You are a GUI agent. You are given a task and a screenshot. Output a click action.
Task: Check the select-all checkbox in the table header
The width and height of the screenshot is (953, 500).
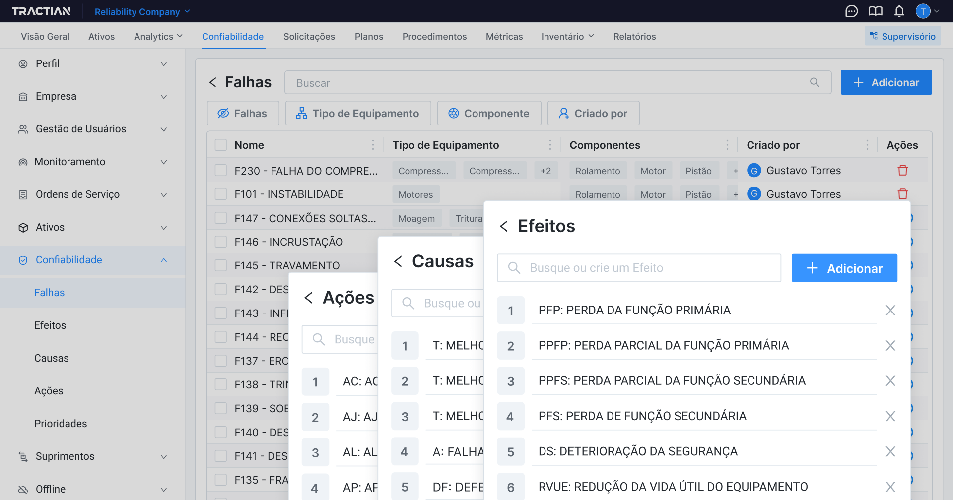pos(220,145)
